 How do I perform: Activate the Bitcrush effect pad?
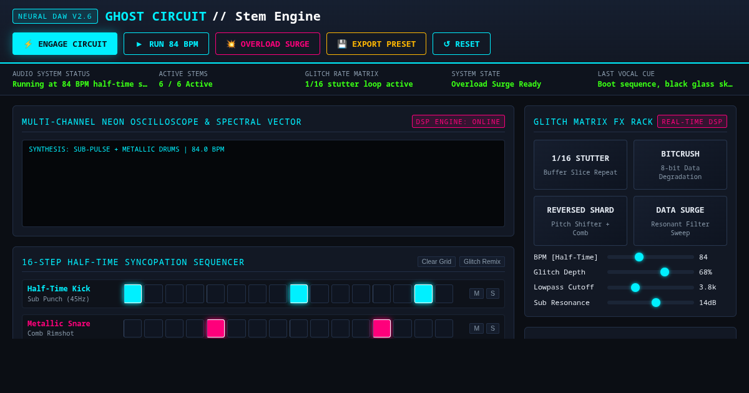(680, 165)
